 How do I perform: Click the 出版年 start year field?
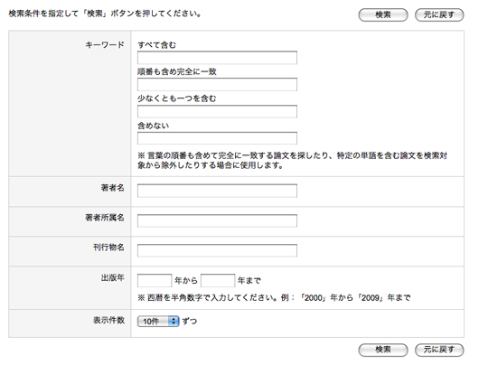155,280
